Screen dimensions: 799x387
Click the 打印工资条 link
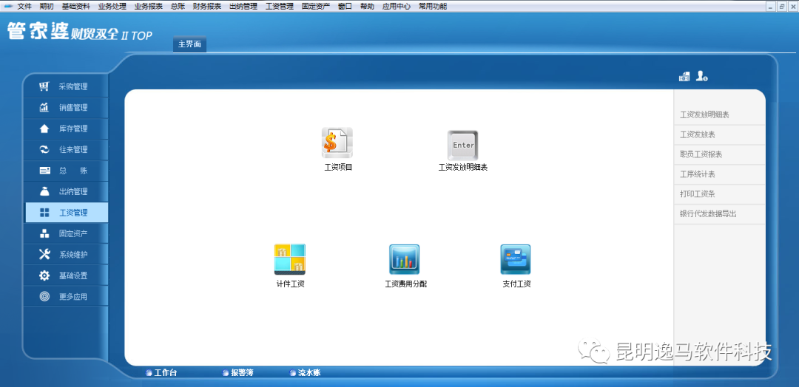[x=697, y=194]
